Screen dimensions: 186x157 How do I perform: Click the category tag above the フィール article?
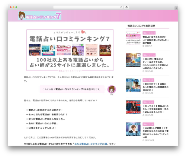[149, 55]
